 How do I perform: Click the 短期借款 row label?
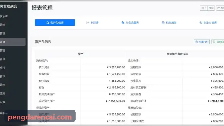(x=136, y=67)
